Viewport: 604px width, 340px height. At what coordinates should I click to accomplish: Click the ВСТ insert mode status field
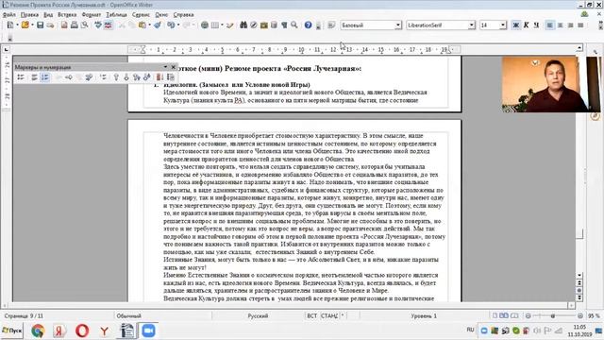point(311,315)
